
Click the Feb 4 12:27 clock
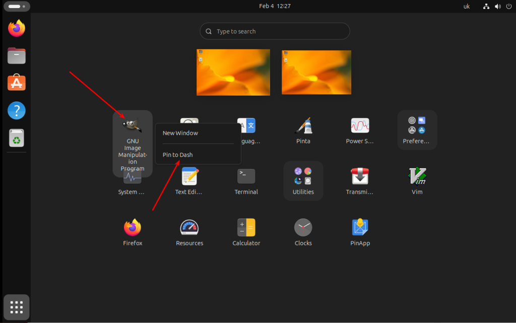(275, 6)
